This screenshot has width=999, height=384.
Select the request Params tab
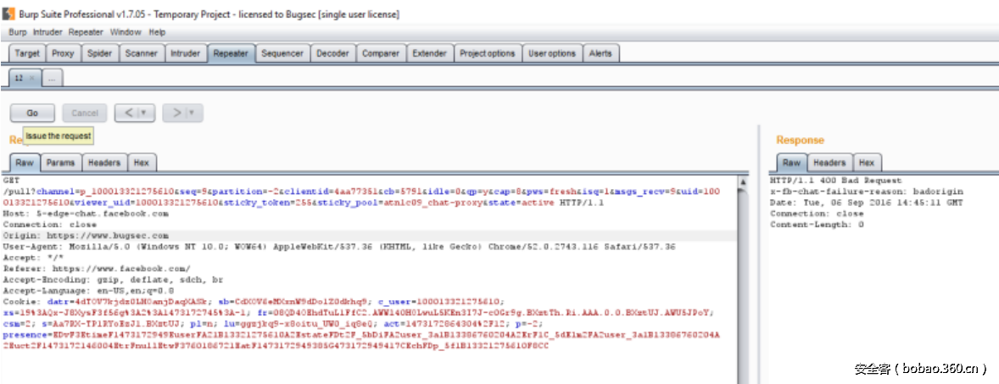click(x=60, y=163)
